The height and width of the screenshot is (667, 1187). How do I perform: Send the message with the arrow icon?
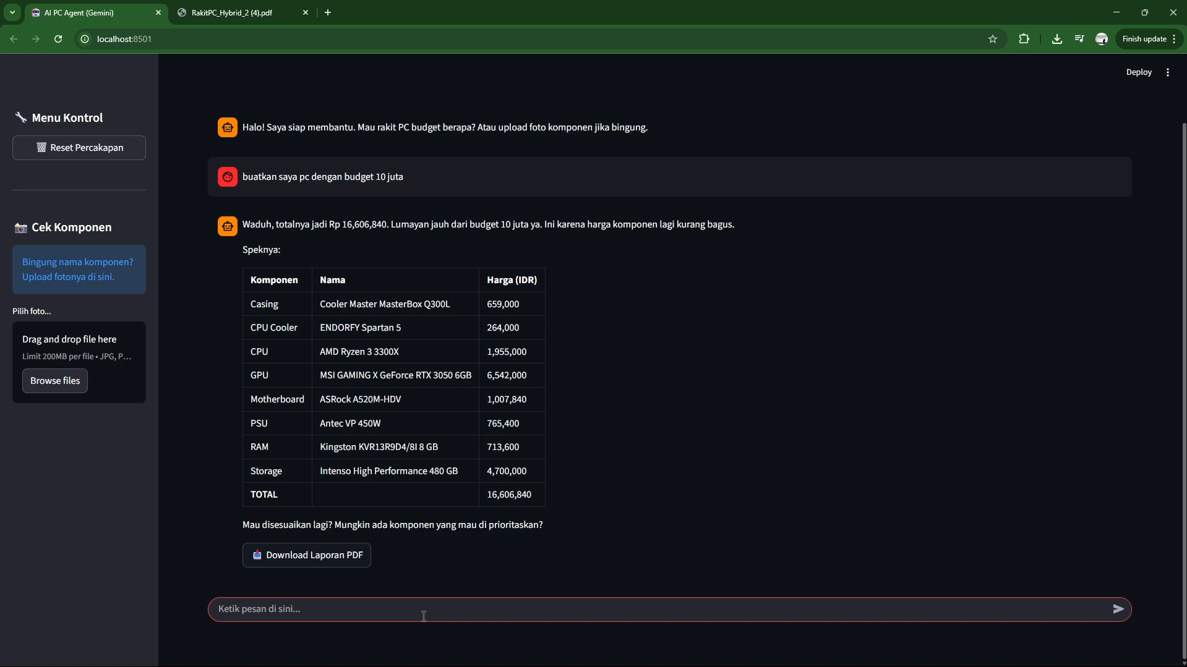tap(1118, 609)
